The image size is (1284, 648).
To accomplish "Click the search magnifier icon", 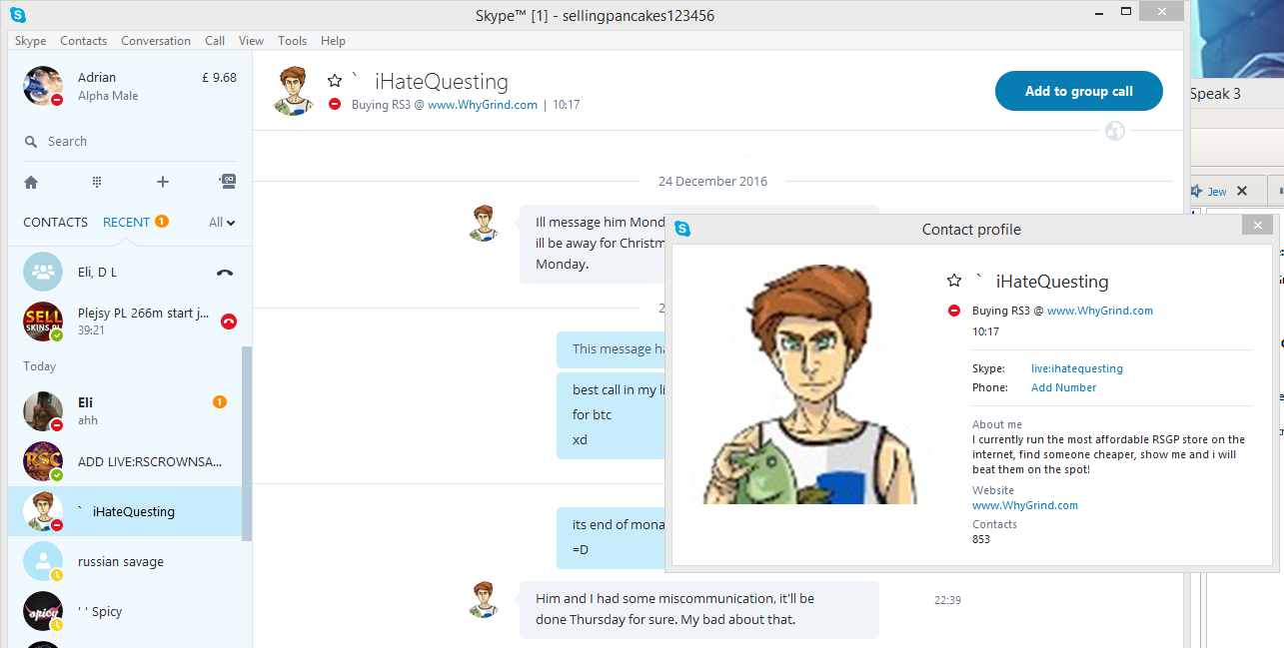I will 32,142.
